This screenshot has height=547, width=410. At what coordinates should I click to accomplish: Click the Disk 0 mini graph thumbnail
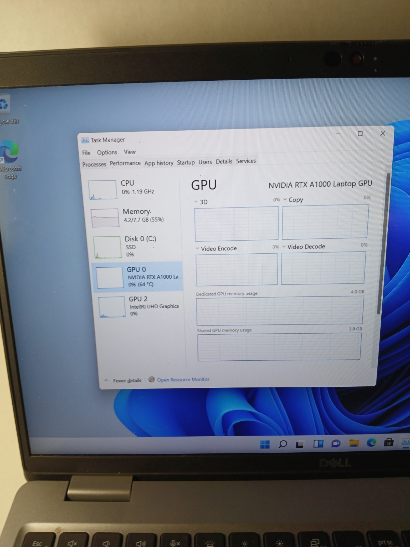(107, 247)
